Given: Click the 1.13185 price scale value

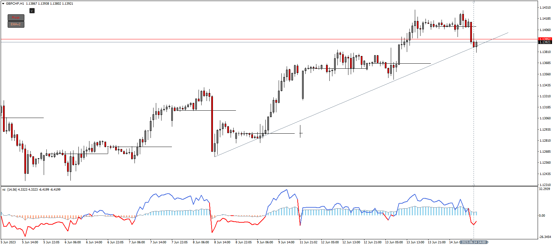Looking at the screenshot, I should click(x=545, y=107).
